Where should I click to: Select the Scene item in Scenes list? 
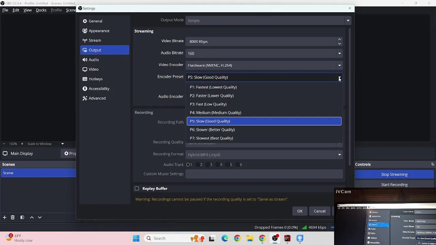[x=38, y=173]
